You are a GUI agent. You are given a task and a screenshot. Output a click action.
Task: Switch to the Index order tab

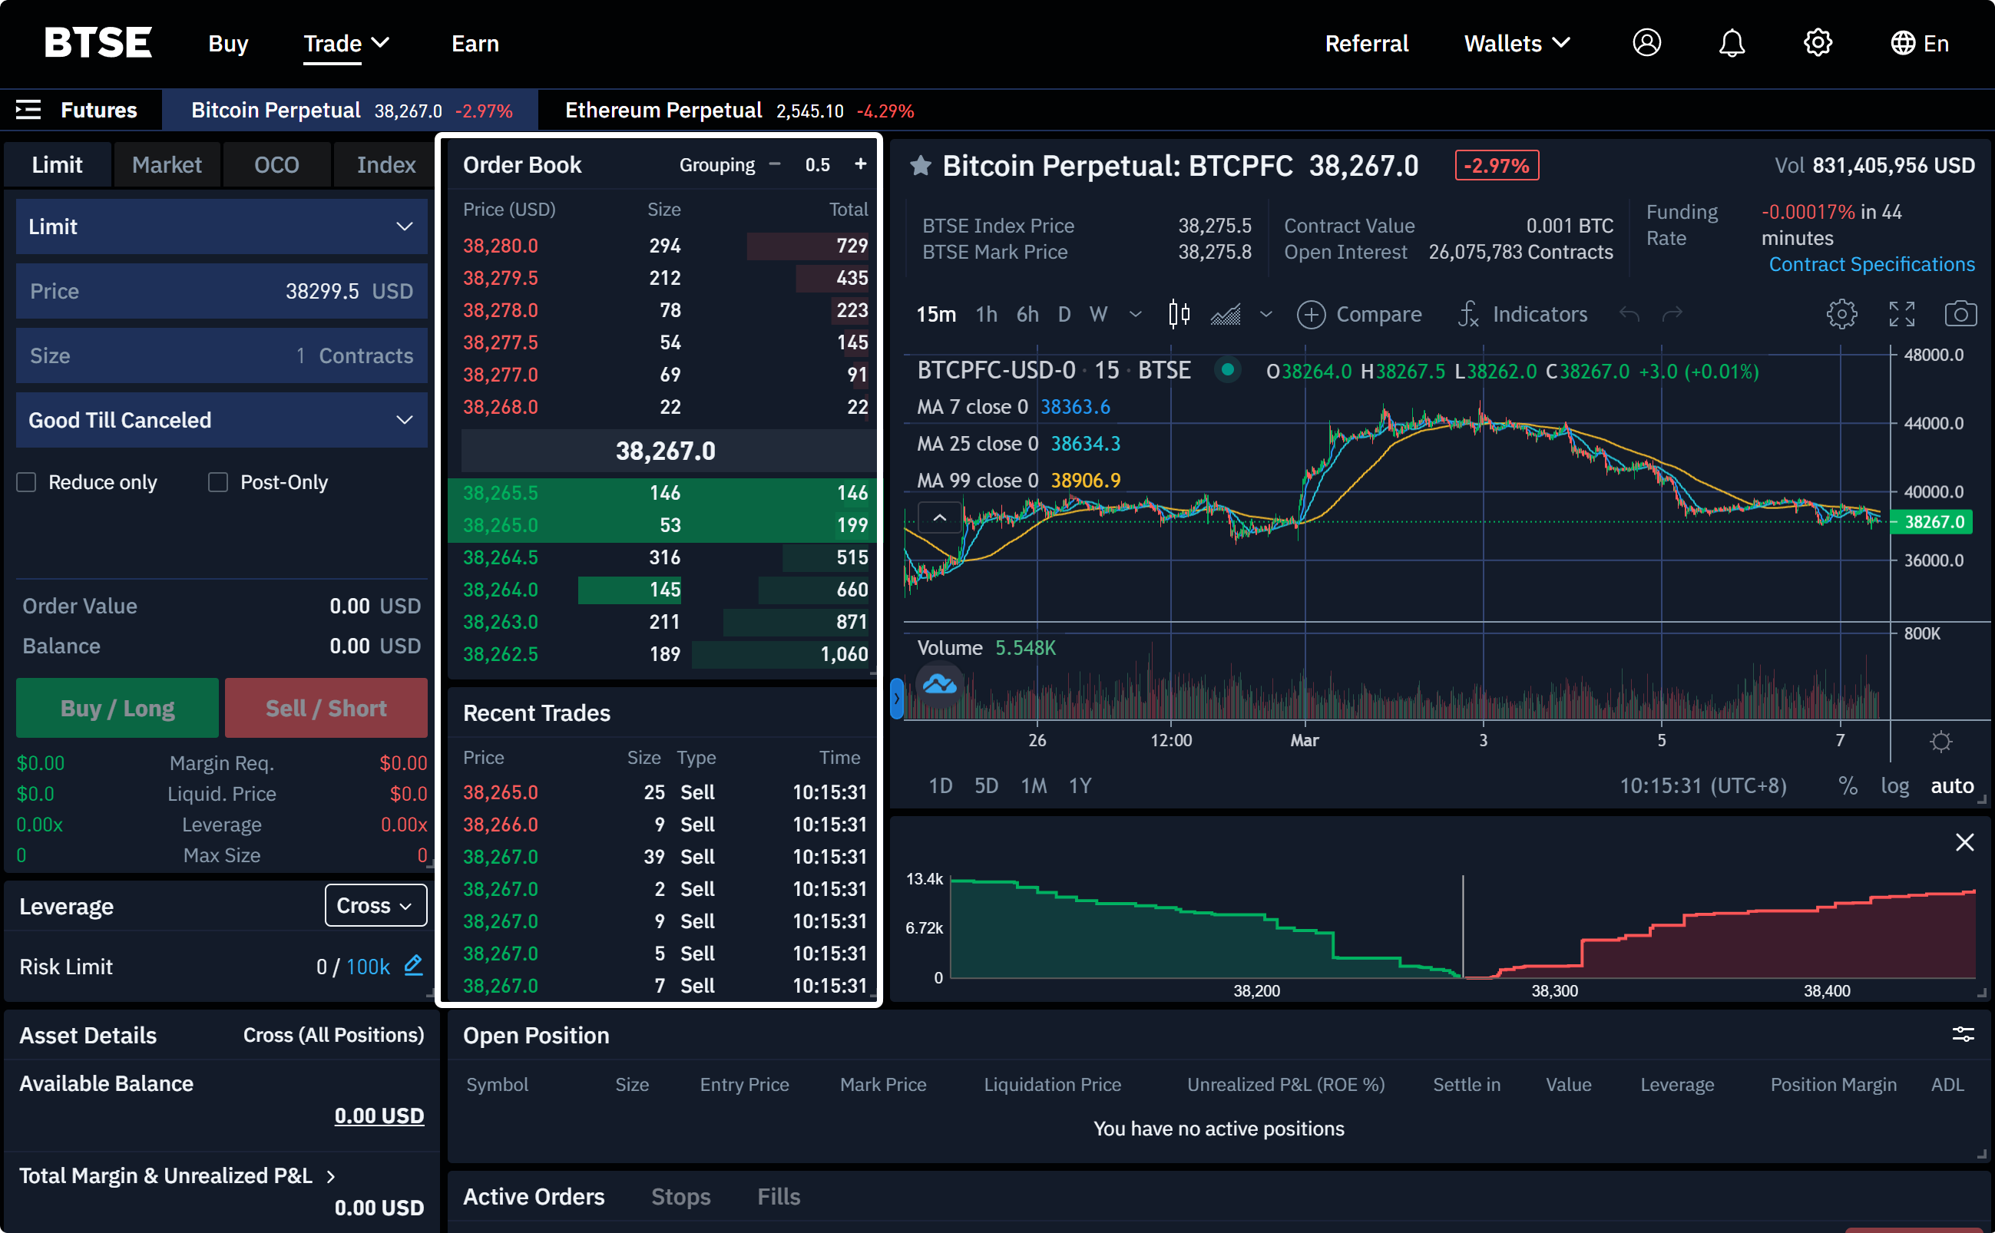(x=385, y=165)
